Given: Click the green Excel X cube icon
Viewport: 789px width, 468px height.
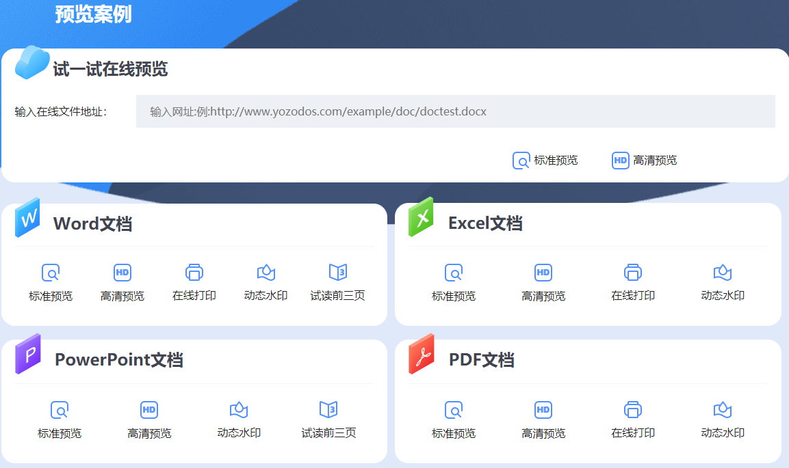Looking at the screenshot, I should (x=421, y=217).
